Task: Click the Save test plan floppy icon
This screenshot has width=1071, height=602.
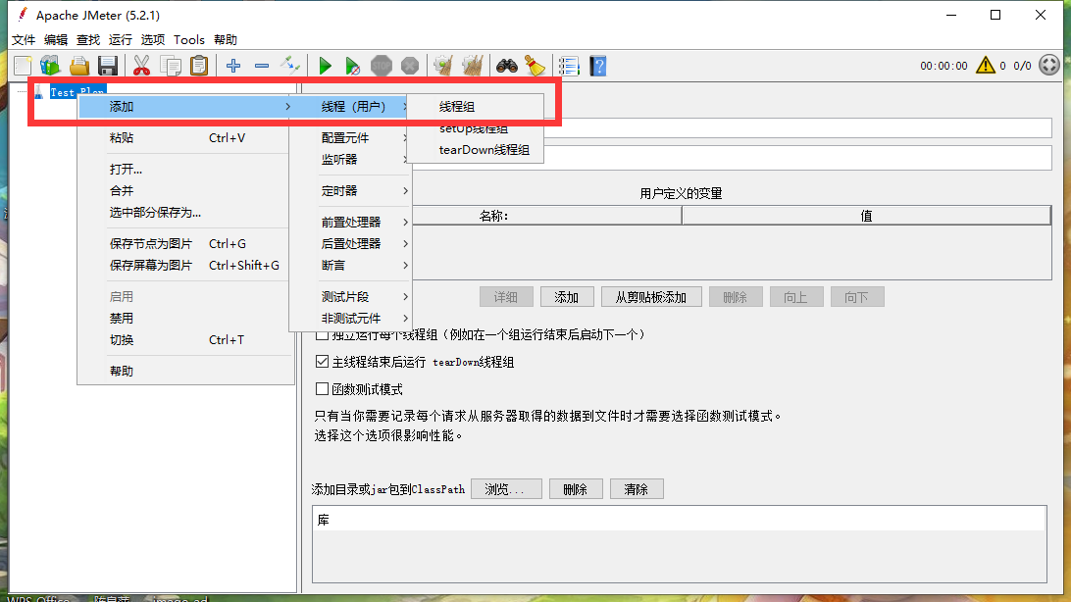Action: click(108, 66)
